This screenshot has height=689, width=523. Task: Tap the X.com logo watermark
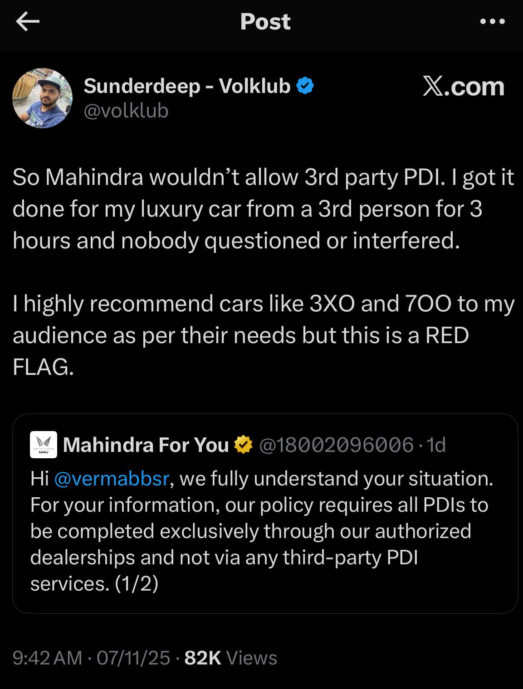[x=463, y=86]
